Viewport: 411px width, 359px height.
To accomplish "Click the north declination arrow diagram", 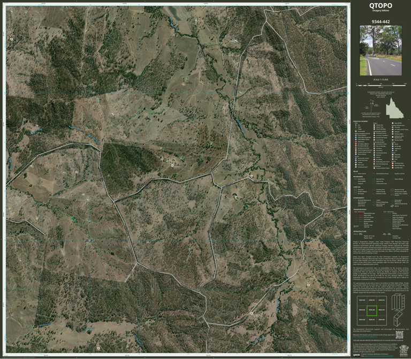I will coord(372,105).
